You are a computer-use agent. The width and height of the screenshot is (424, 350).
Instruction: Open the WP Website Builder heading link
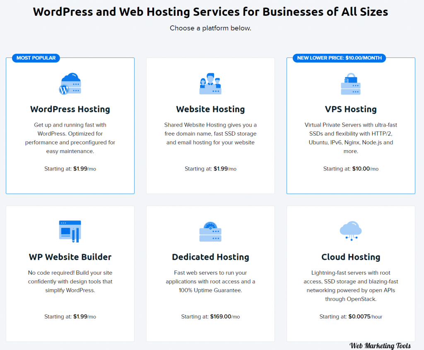click(70, 257)
